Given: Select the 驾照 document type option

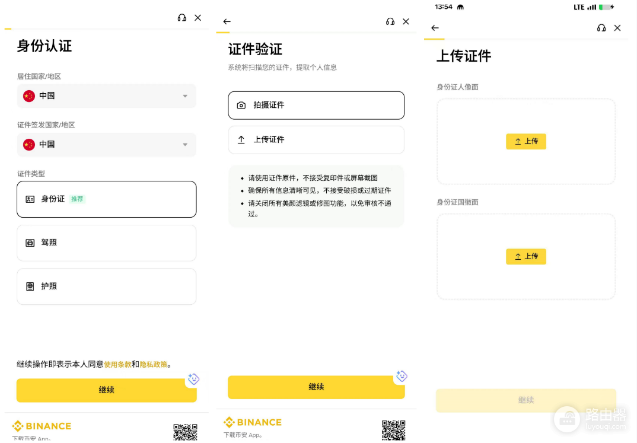Looking at the screenshot, I should 106,243.
